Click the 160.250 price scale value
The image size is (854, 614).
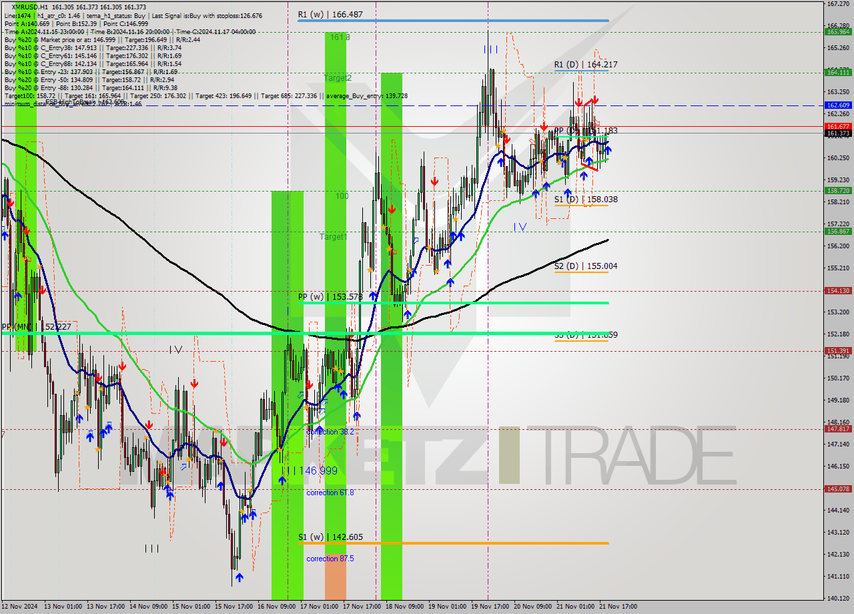coord(838,158)
